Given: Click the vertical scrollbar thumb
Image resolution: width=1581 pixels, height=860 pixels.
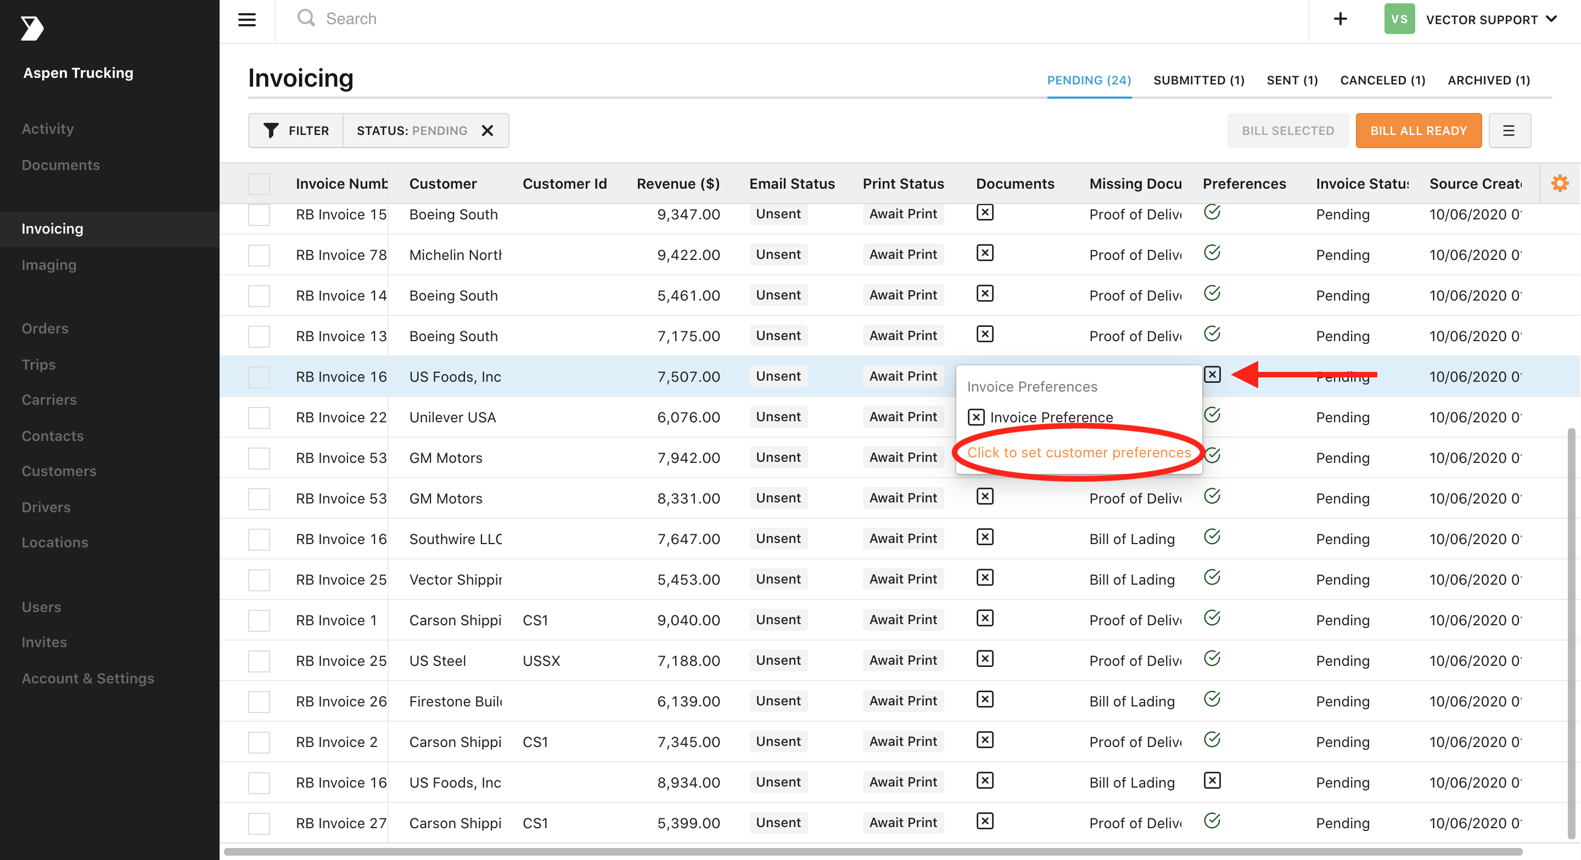Looking at the screenshot, I should [1571, 633].
